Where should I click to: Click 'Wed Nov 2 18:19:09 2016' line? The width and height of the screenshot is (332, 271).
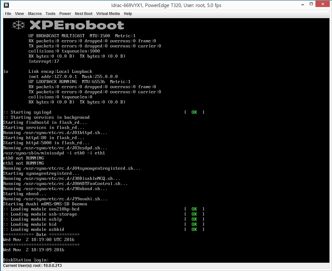pyautogui.click(x=34, y=250)
